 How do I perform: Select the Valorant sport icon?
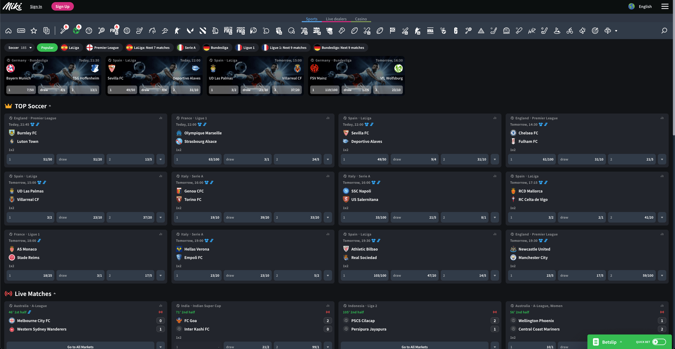point(190,31)
